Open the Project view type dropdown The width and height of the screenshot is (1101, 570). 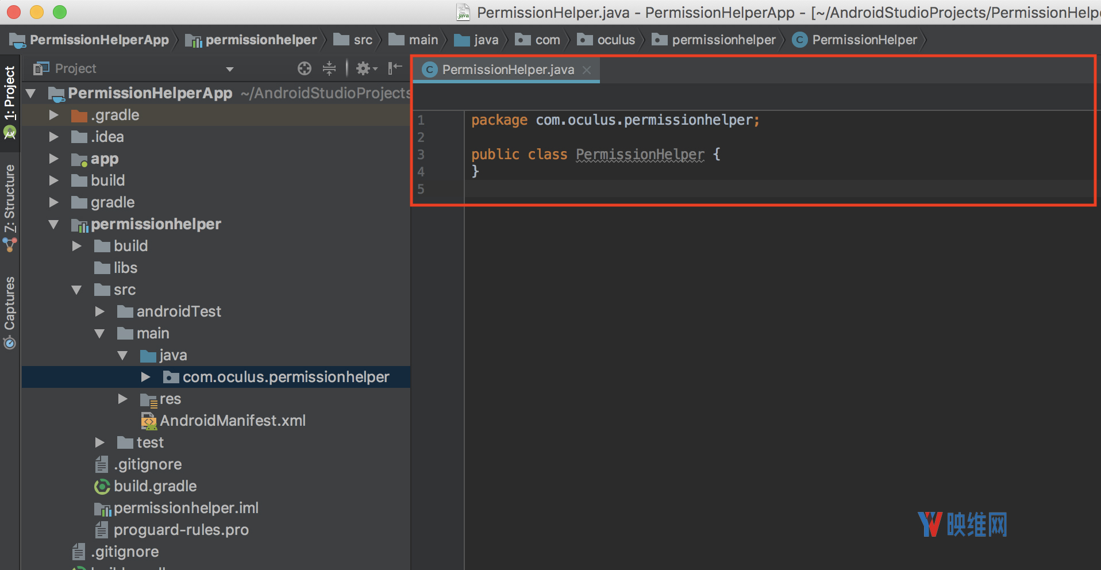coord(230,70)
